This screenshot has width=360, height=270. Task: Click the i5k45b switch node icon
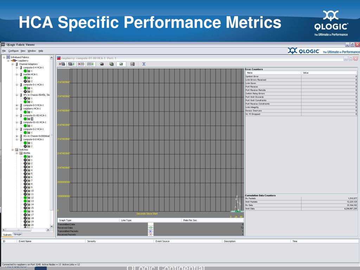(x=21, y=153)
